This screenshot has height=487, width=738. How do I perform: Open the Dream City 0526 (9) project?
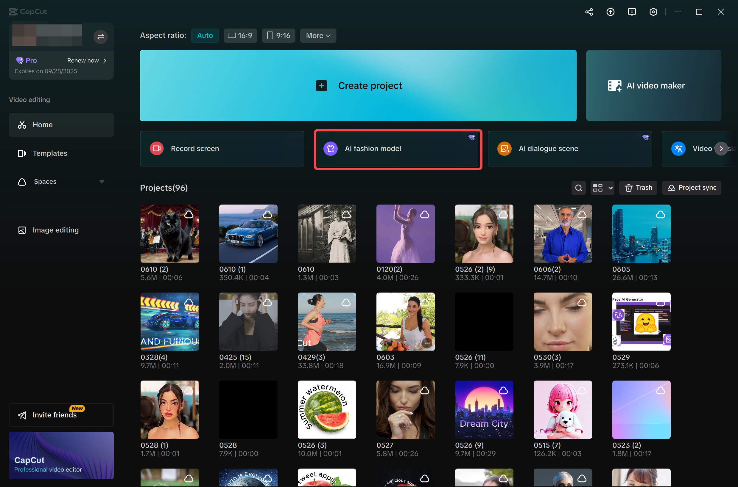[x=484, y=410]
